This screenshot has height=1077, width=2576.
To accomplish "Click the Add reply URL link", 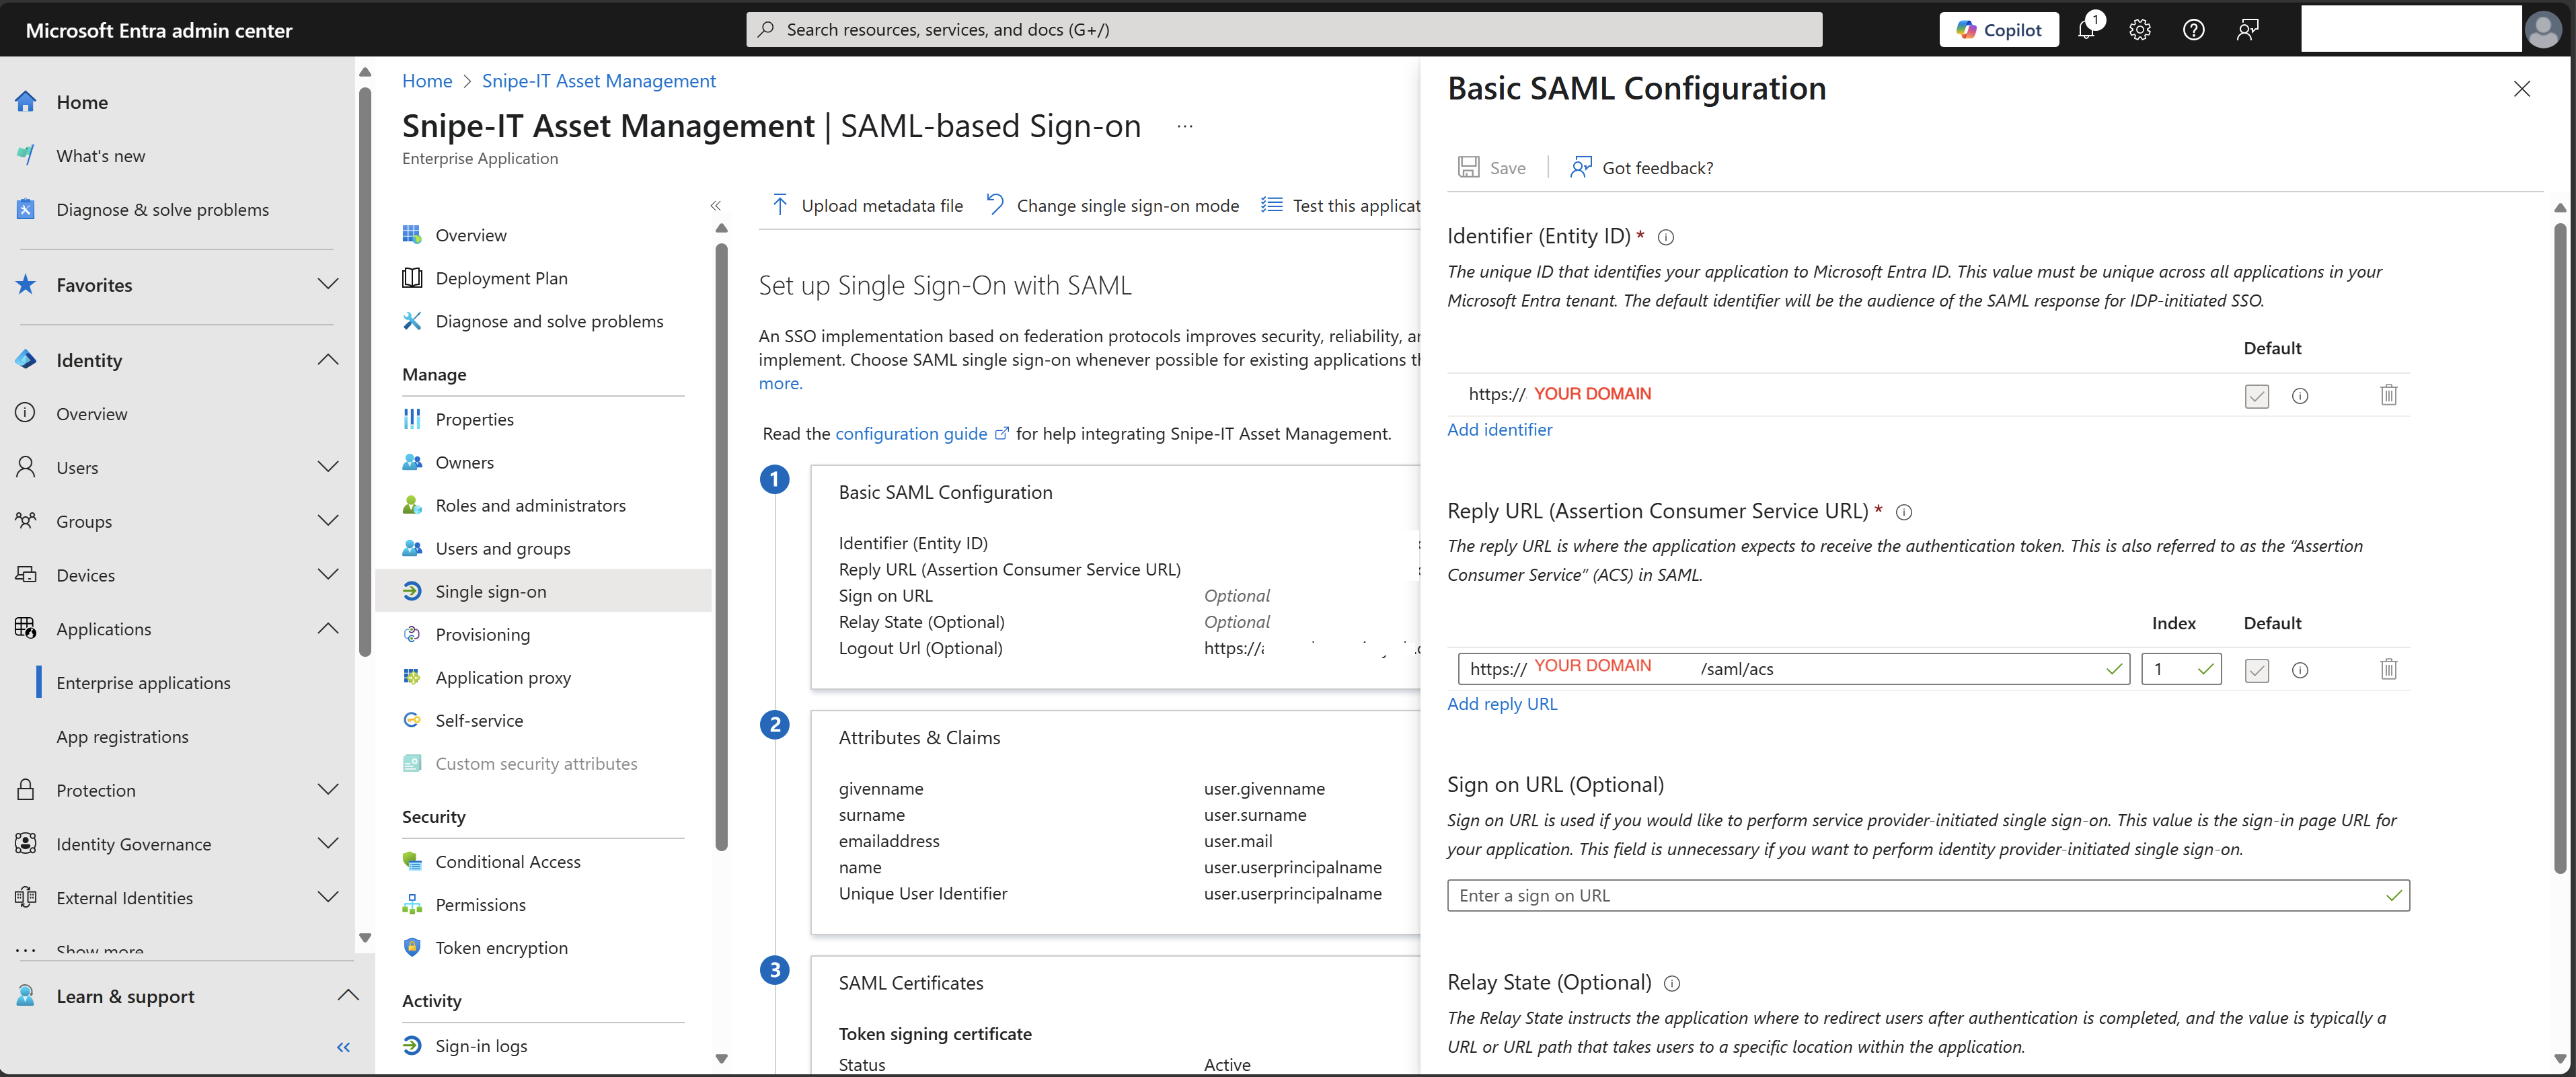I will (1502, 703).
